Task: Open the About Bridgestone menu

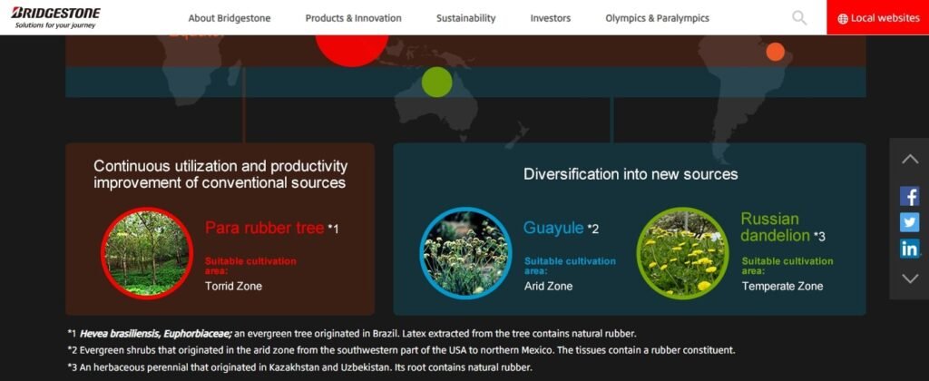Action: (x=230, y=18)
